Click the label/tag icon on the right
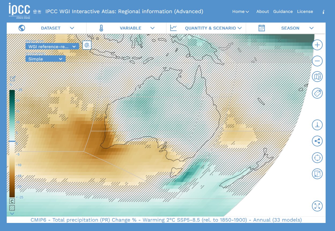The width and height of the screenshot is (335, 231). [x=317, y=93]
